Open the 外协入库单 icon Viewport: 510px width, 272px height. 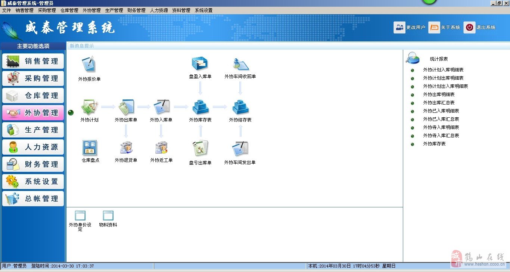point(161,108)
